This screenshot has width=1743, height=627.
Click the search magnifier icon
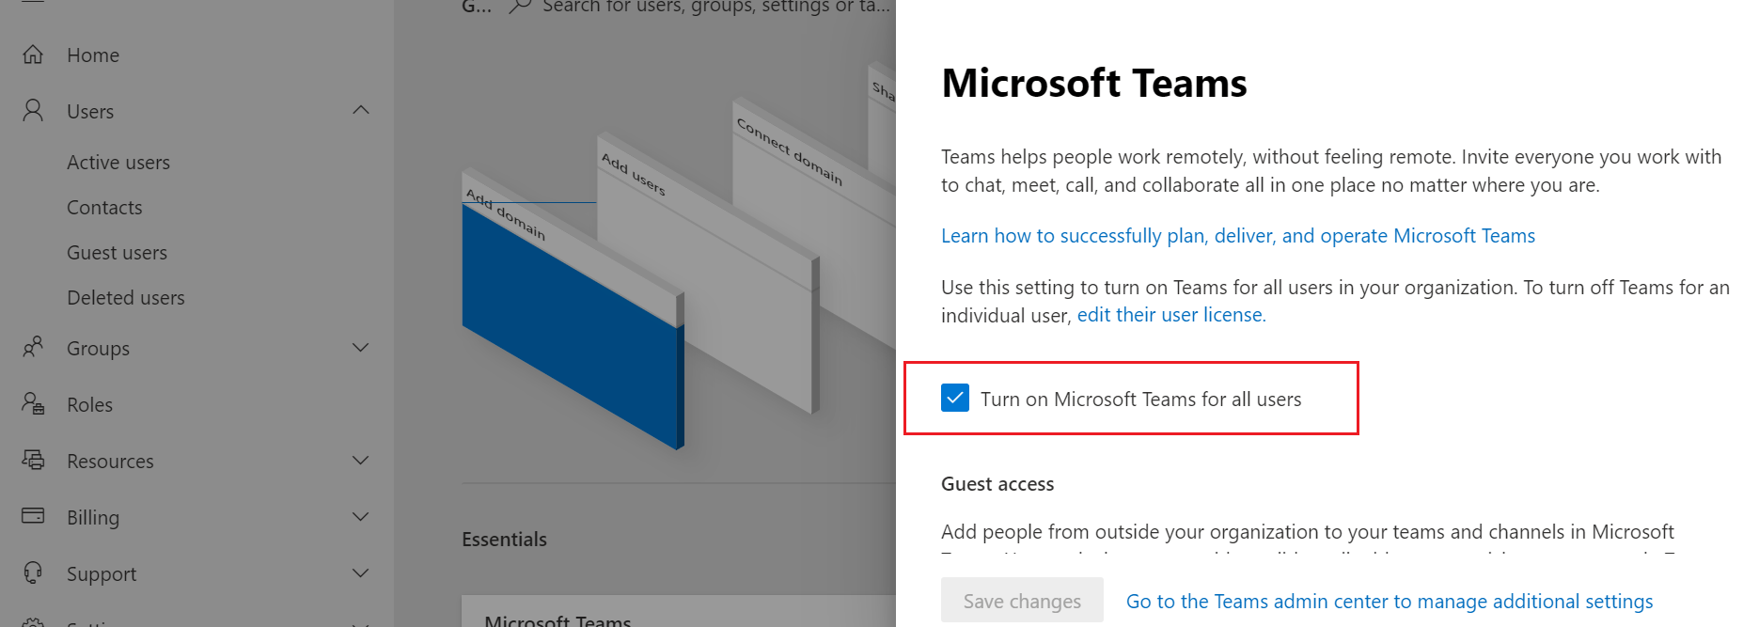click(x=520, y=7)
